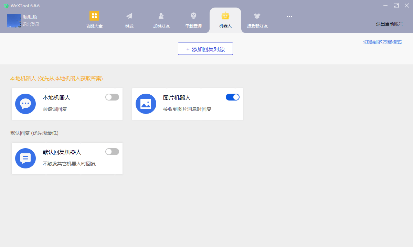Image resolution: width=413 pixels, height=247 pixels.
Task: Click the 默认回复机器人 message icon
Action: click(25, 158)
